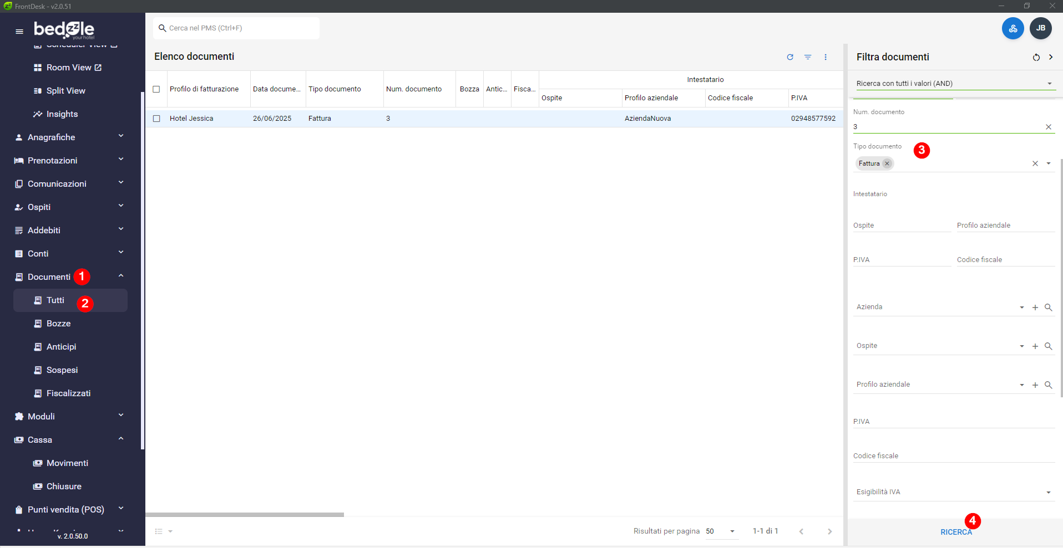Collapse the Filtra documenti panel arrow

[1051, 57]
